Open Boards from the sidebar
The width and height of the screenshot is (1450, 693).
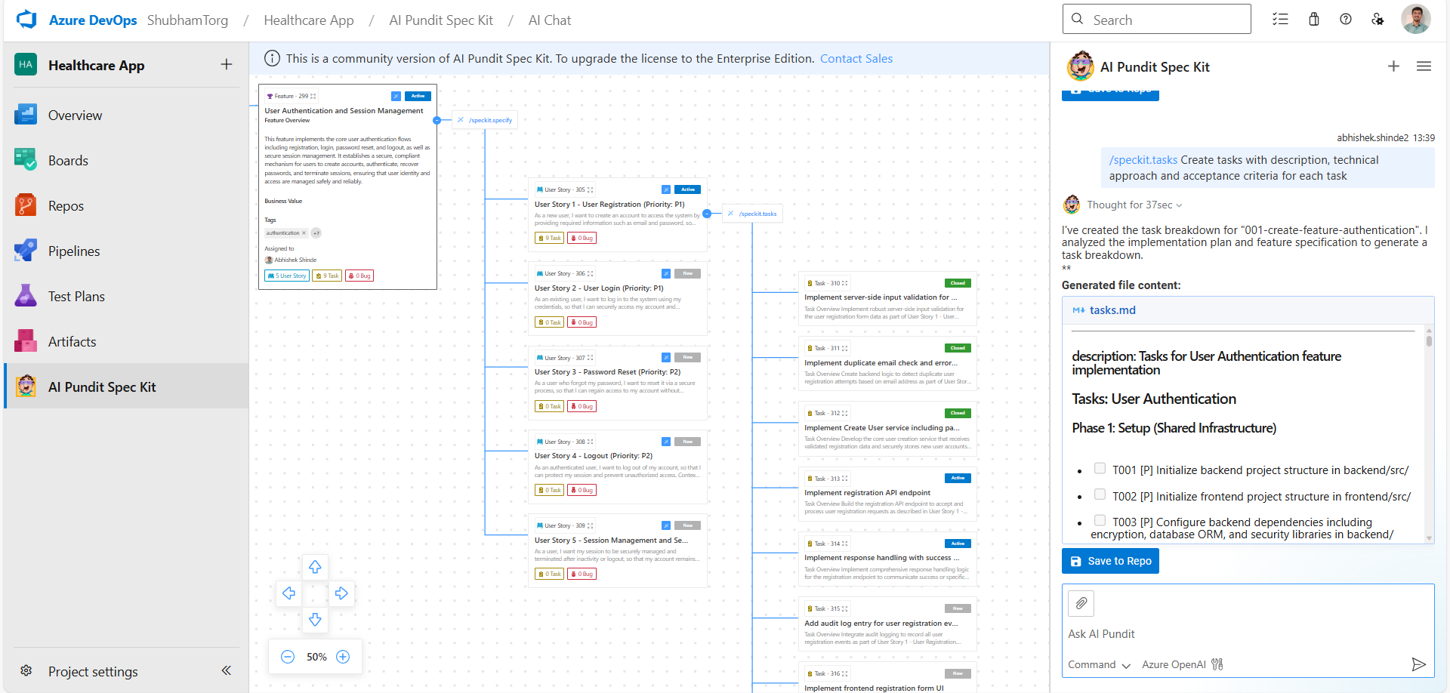click(68, 160)
